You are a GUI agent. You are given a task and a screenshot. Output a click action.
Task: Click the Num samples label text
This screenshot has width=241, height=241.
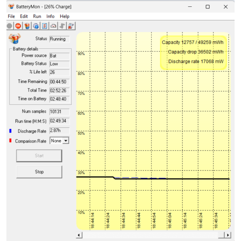(x=34, y=111)
